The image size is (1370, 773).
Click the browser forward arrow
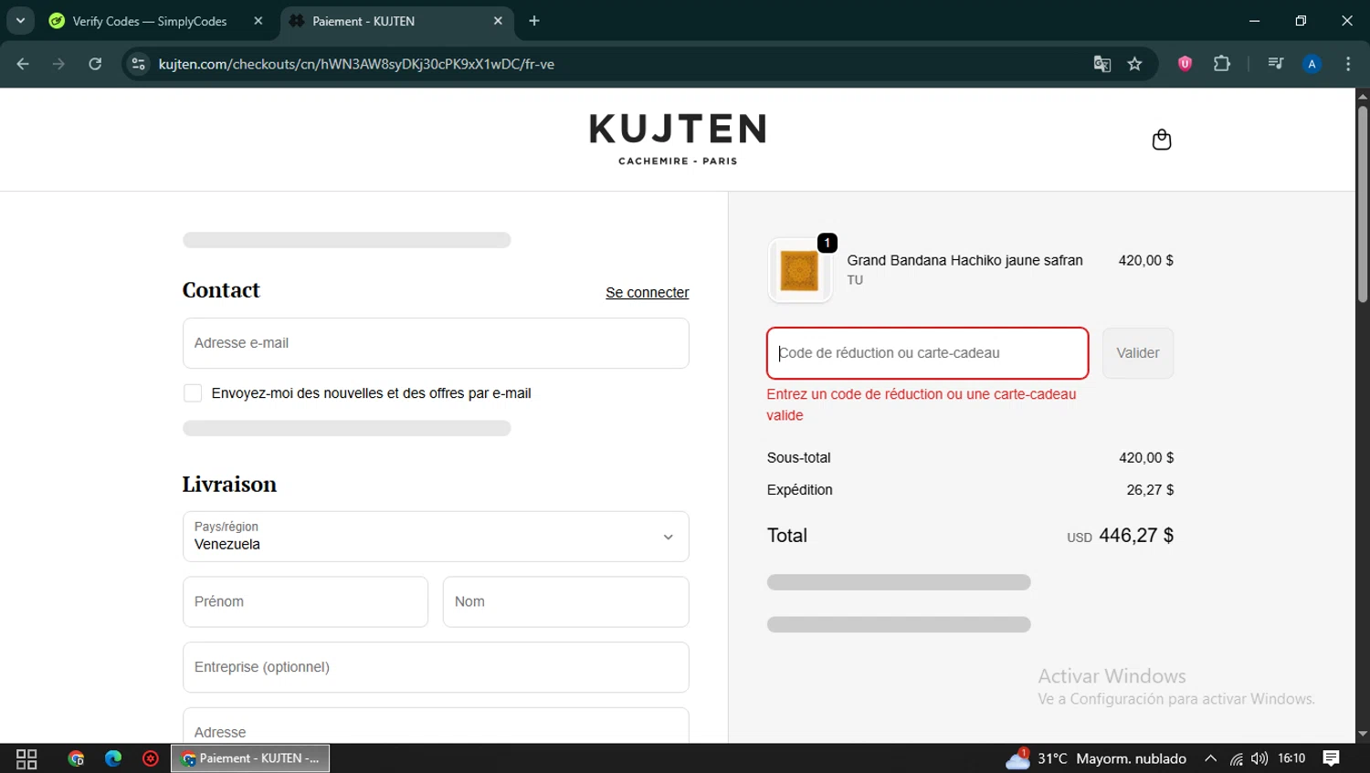58,64
